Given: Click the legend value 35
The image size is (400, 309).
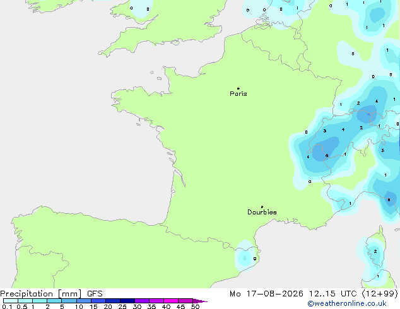Looking at the screenshot, I should pos(151,306).
